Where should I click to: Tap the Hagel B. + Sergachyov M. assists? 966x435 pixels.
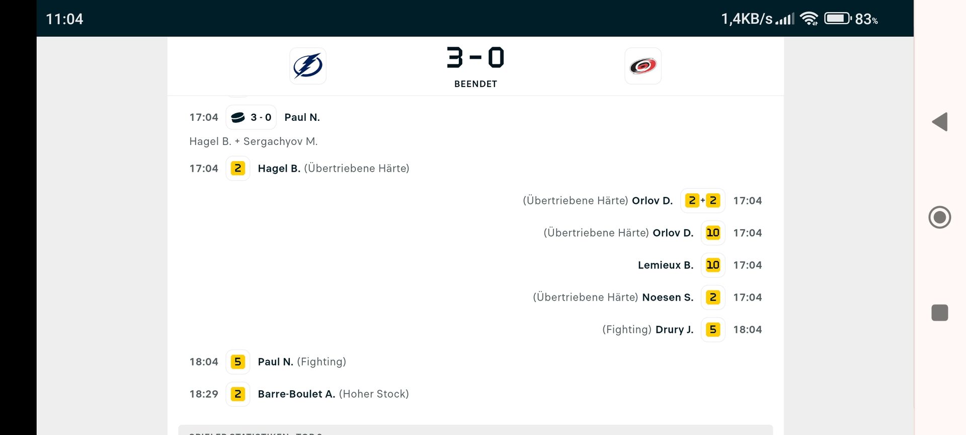point(253,141)
